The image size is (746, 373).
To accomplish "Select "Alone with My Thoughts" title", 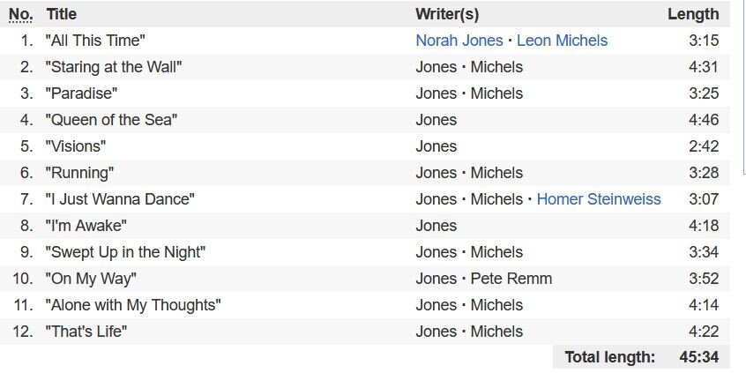I will point(133,304).
